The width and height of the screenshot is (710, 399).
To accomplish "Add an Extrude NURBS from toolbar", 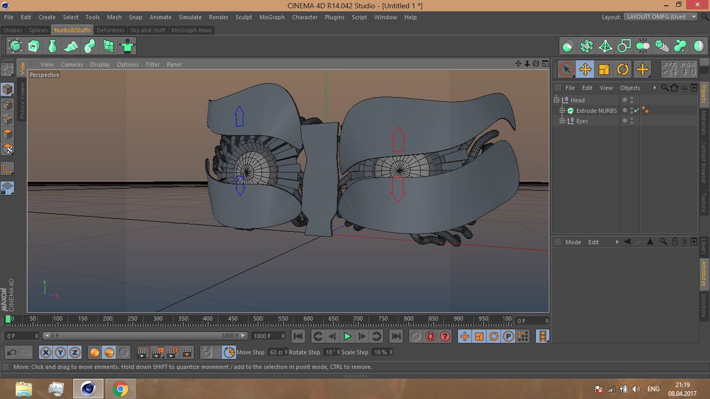I will [34, 46].
